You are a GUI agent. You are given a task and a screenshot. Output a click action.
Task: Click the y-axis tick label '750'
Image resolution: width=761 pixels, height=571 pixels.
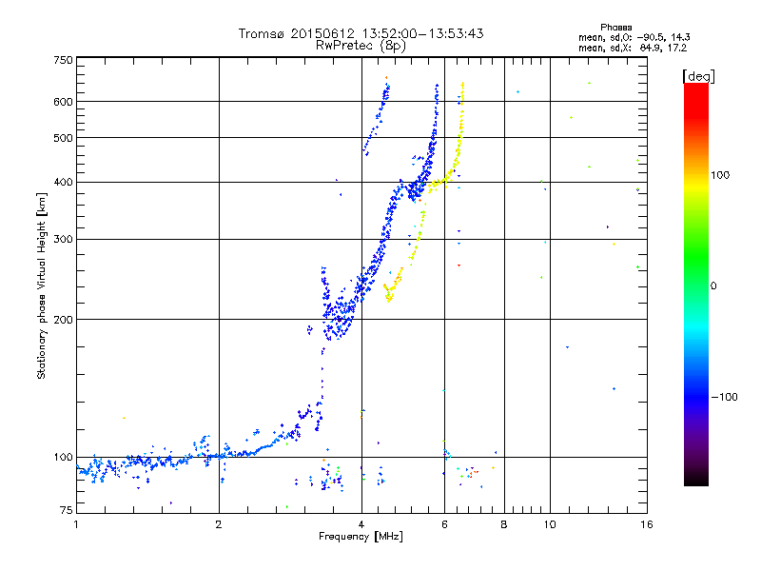point(63,60)
